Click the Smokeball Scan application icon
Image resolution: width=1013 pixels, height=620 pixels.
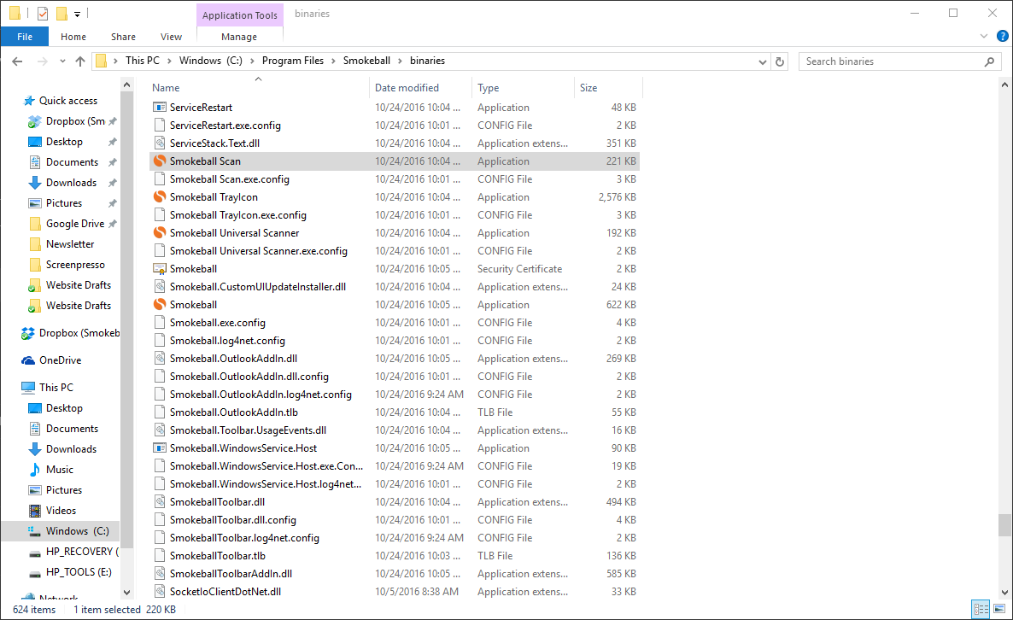coord(160,161)
